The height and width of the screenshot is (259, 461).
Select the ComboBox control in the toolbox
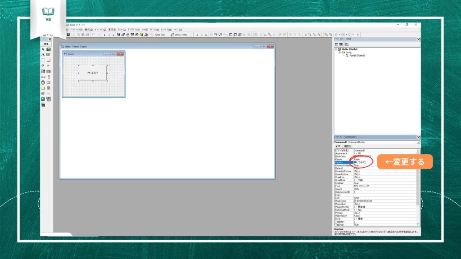point(43,71)
